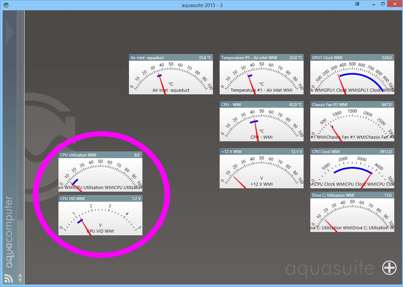
Task: Select the Drive C: Utilization WMI gauge dial
Action: 352,215
